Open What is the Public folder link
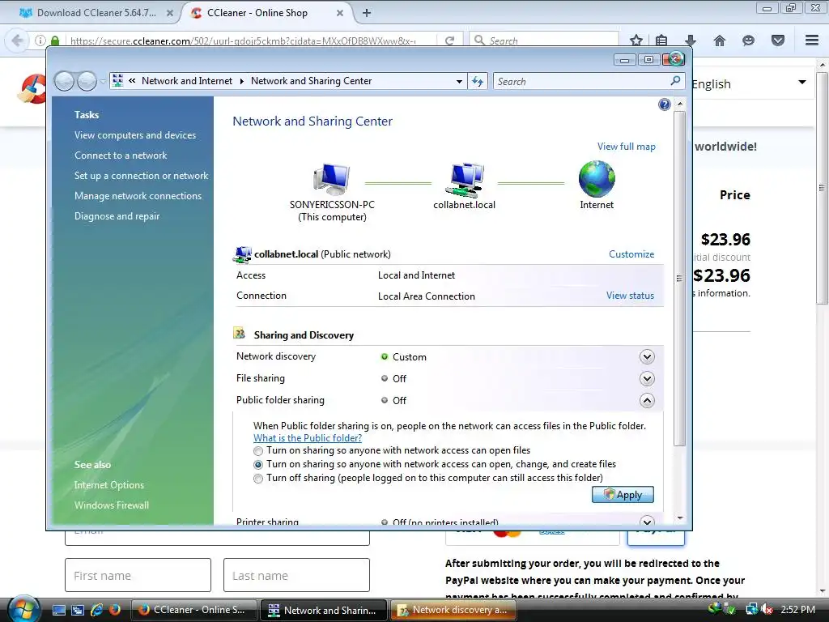 pyautogui.click(x=308, y=438)
